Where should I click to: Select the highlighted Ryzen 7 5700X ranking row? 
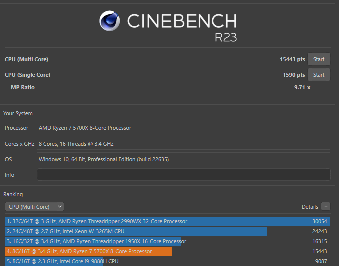click(167, 251)
